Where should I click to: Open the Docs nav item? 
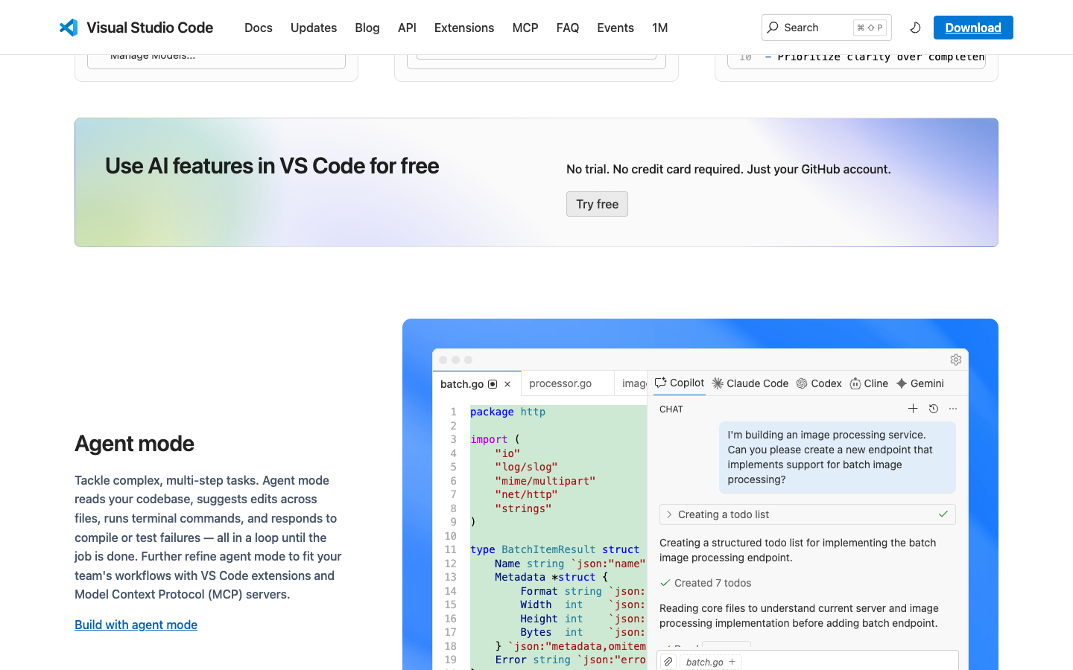tap(259, 28)
